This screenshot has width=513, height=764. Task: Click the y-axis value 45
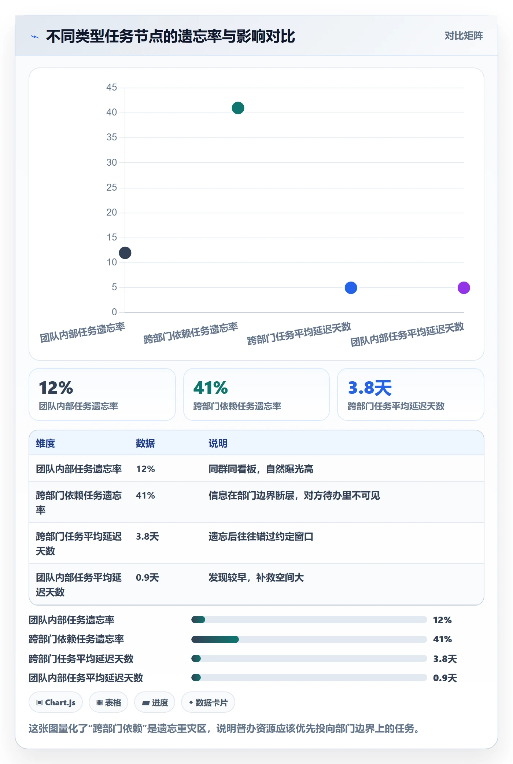111,87
